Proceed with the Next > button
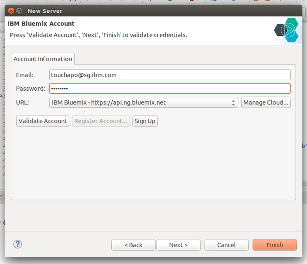The image size is (307, 264). coord(178,245)
